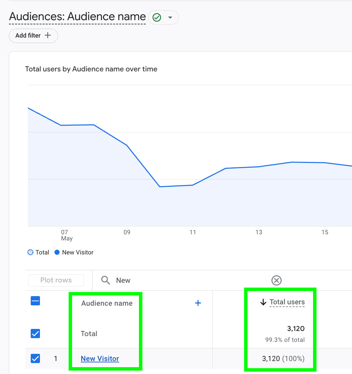Open the dropdown arrow beside report title

(170, 17)
